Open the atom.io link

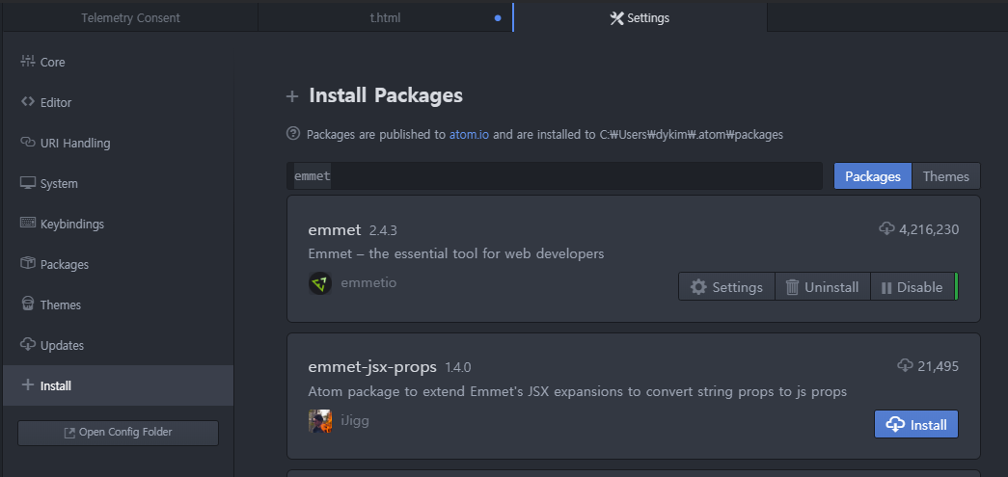coord(469,135)
